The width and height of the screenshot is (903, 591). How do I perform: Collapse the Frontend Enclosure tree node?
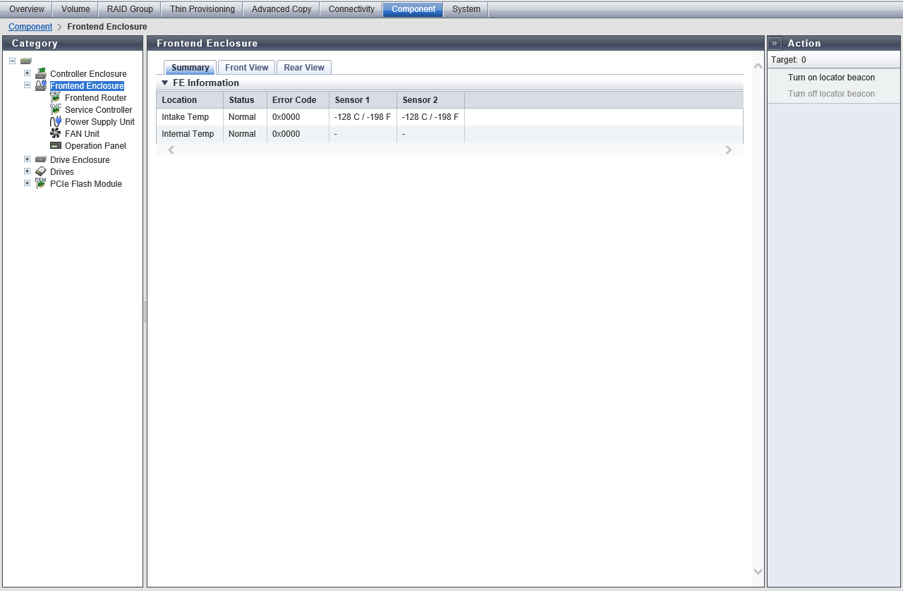pos(28,85)
